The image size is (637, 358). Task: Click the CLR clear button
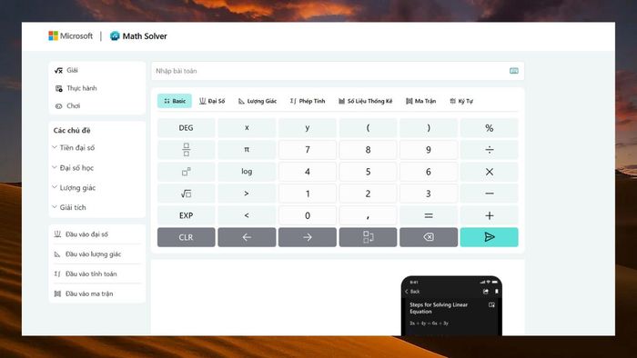coord(186,237)
